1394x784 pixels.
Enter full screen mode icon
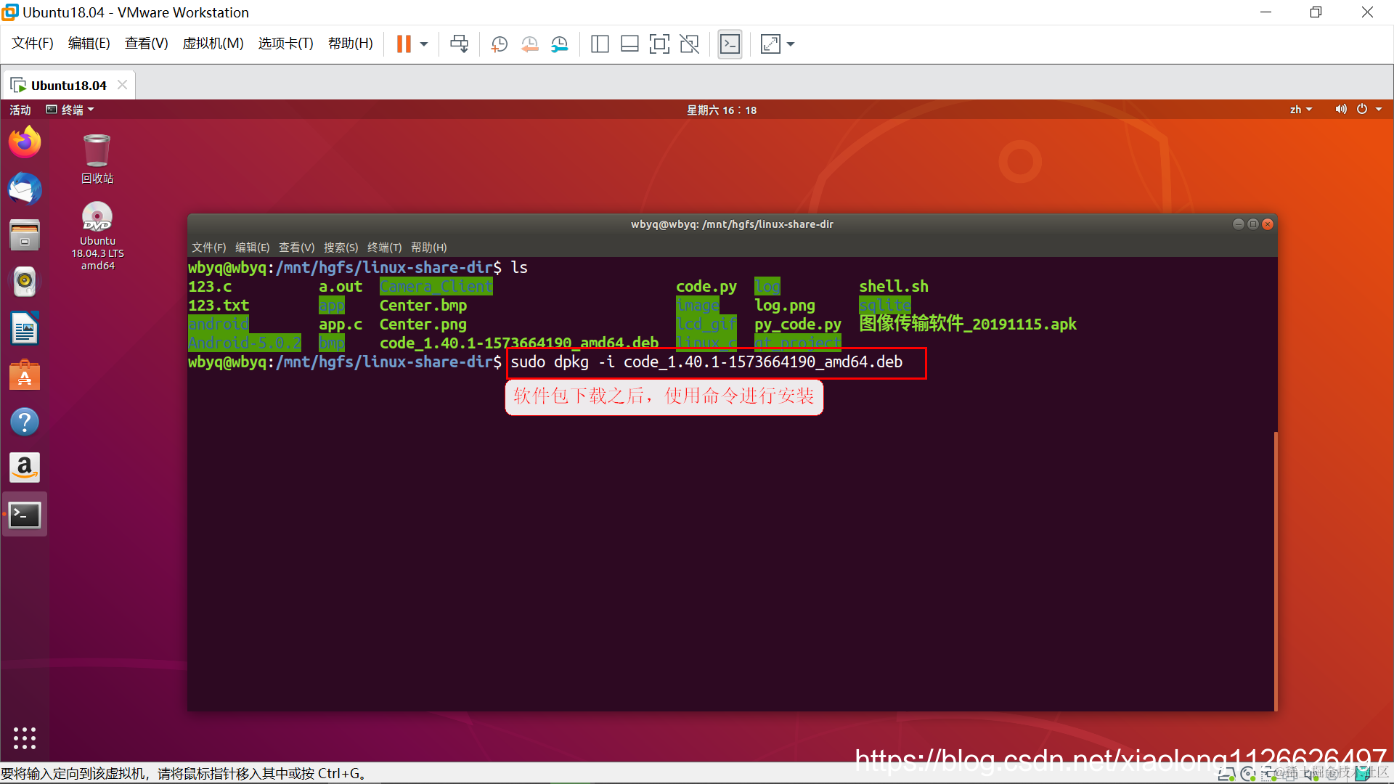click(659, 44)
